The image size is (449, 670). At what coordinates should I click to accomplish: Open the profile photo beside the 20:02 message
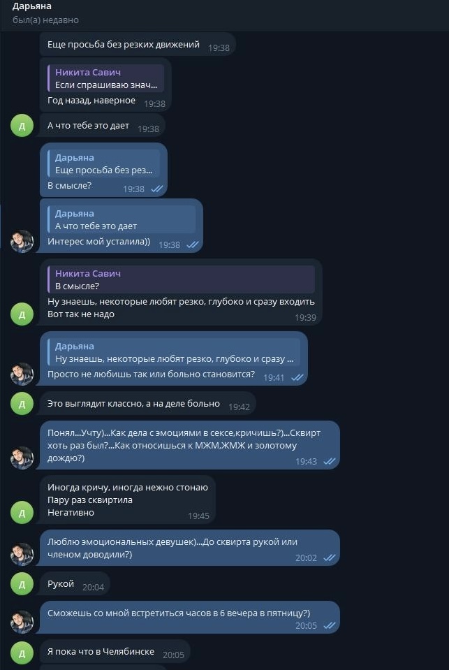pos(22,554)
